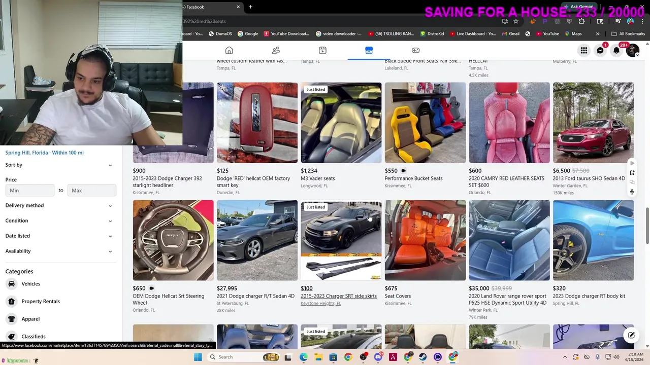The width and height of the screenshot is (650, 365).
Task: Open the 2020 Land Rover listing image
Action: [x=509, y=240]
